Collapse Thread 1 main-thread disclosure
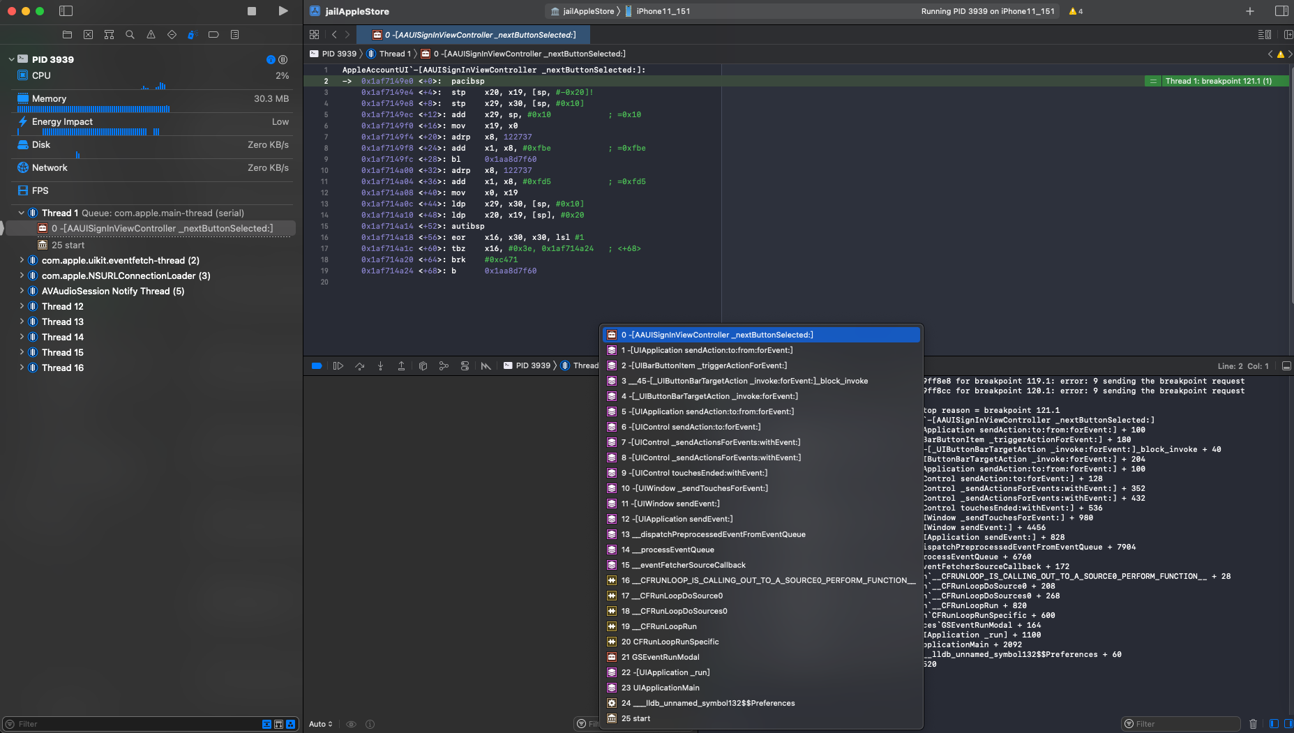 tap(21, 213)
